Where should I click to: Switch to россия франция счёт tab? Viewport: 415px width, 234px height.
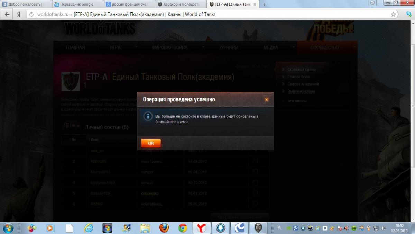coord(130,4)
